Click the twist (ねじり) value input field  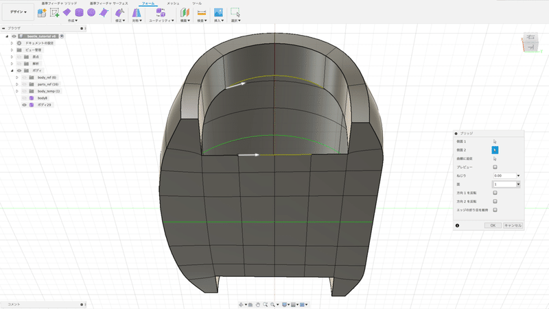504,175
